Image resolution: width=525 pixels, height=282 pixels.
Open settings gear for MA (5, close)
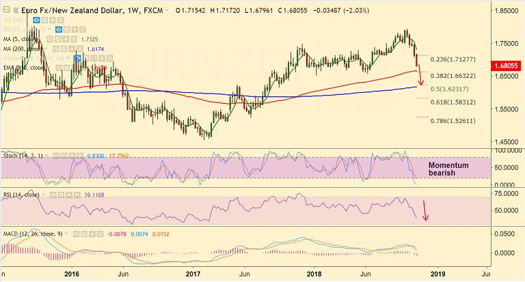pos(58,39)
